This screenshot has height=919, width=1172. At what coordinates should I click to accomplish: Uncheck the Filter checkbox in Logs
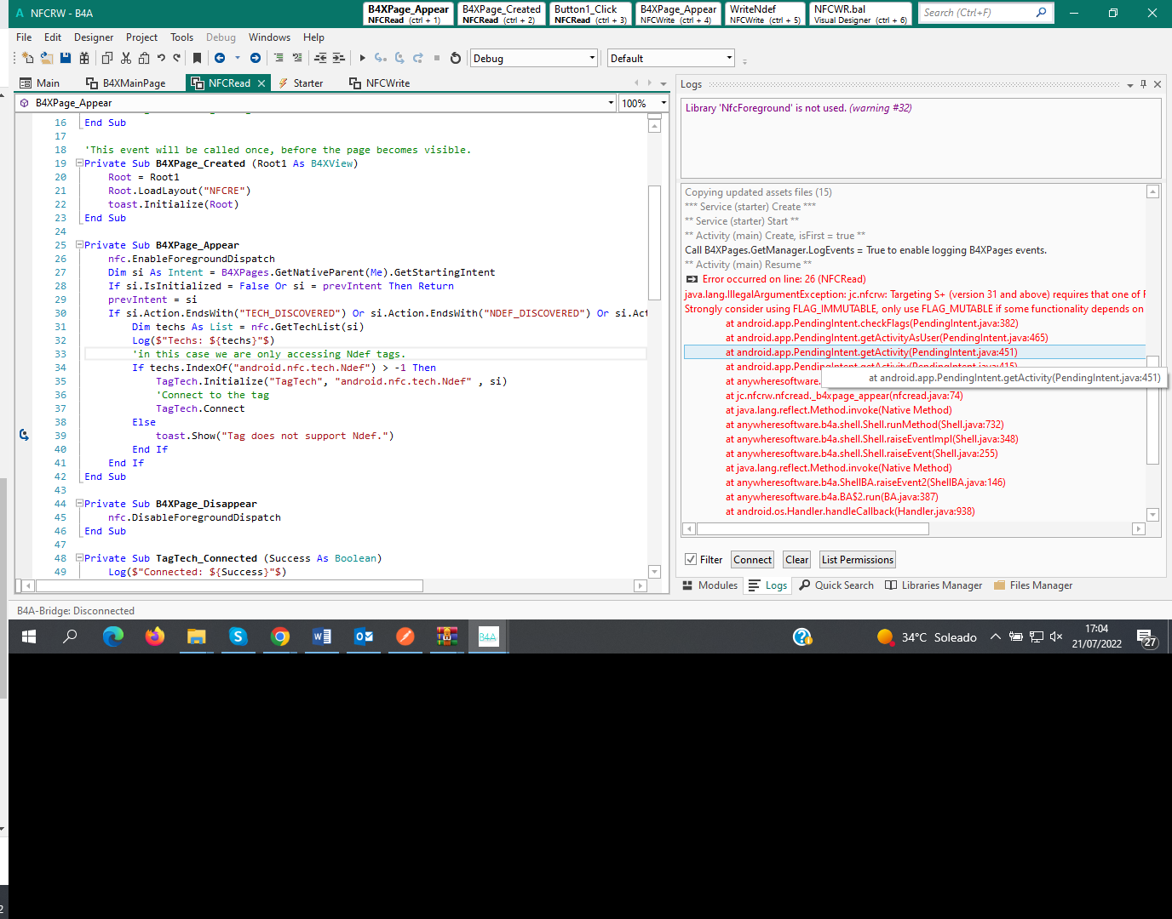691,559
